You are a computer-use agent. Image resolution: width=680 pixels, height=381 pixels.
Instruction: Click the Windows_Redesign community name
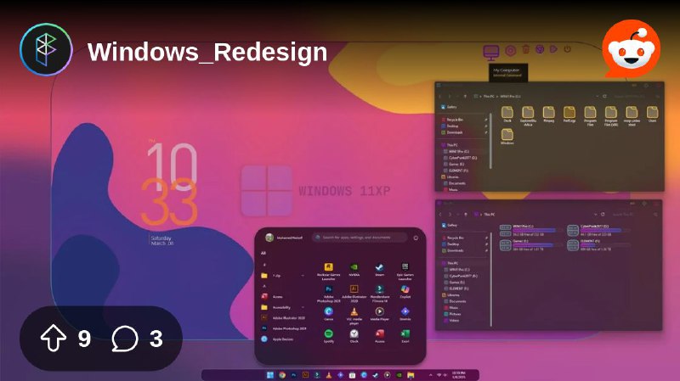tap(207, 52)
